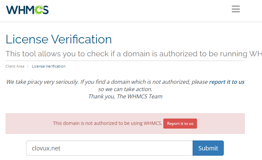Click the WHMCS logo
This screenshot has width=262, height=160.
[27, 10]
